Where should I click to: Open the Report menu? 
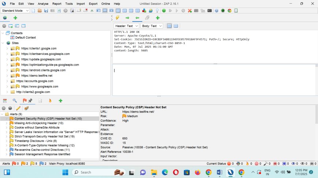tap(57, 4)
